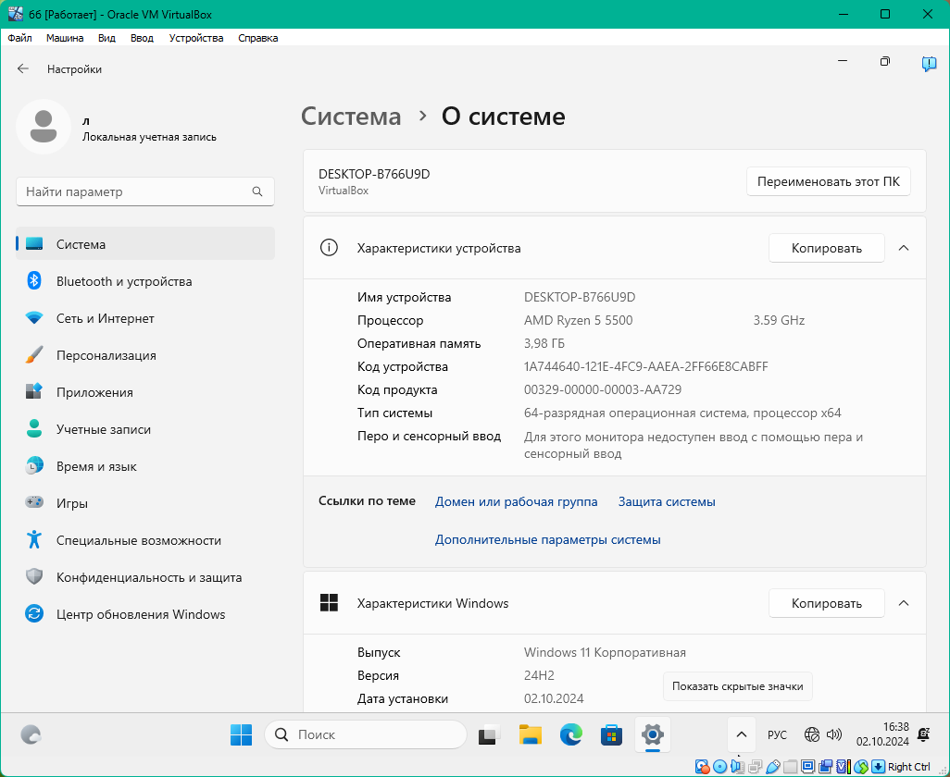Open Windows Update center
The width and height of the screenshot is (950, 777).
[x=140, y=614]
